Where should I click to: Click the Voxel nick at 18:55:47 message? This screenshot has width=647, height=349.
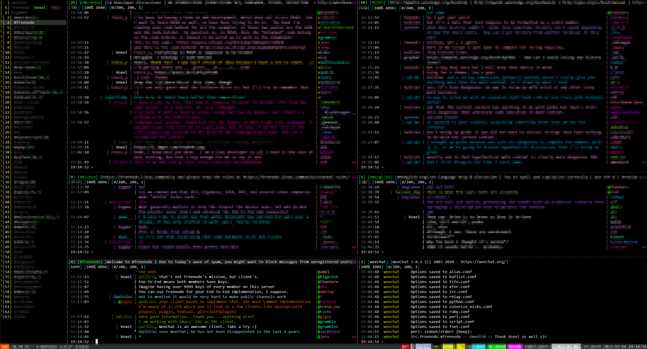[121, 52]
